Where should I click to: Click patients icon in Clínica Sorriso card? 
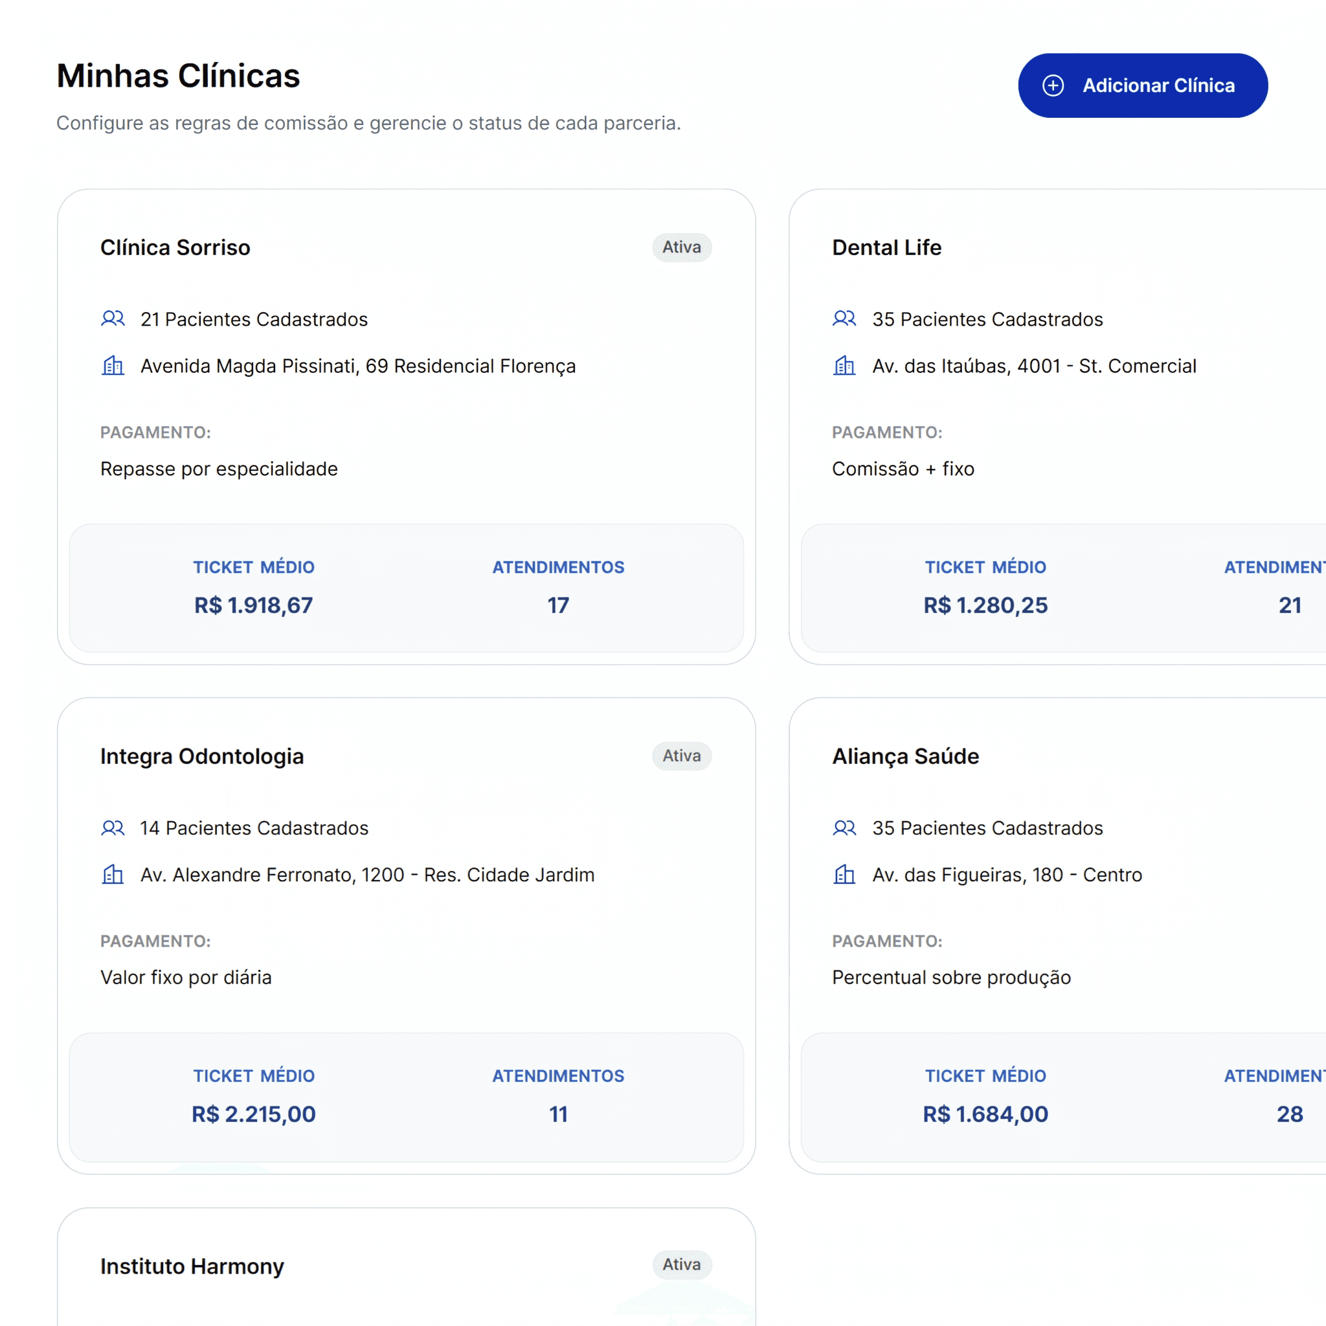click(x=113, y=319)
